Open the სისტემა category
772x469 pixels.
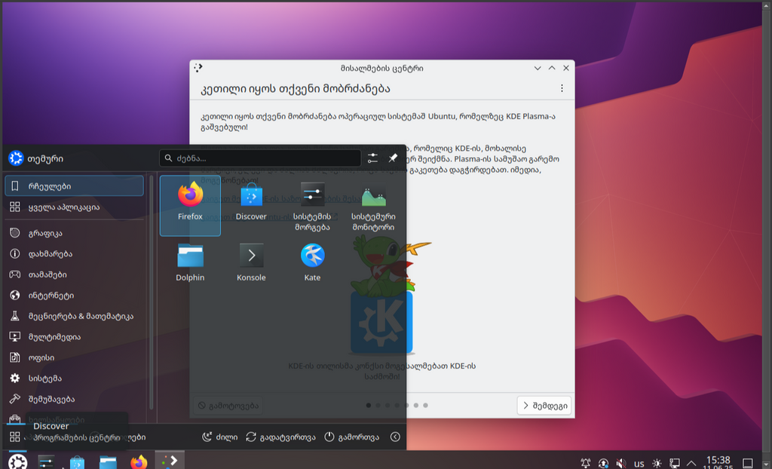pos(75,378)
